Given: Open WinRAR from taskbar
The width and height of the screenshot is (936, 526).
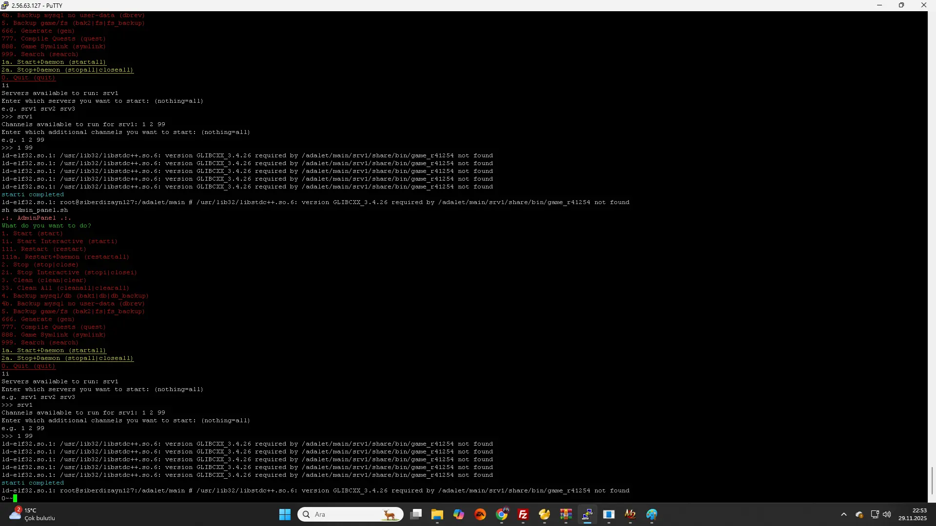Looking at the screenshot, I should tap(566, 514).
